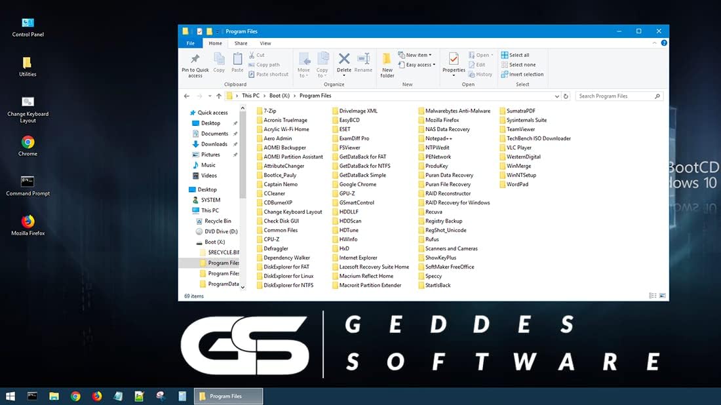Image resolution: width=721 pixels, height=405 pixels.
Task: Collapse the ribbon with the chevron
Action: click(x=655, y=43)
